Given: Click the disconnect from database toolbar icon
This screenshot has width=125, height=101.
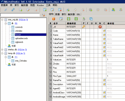Looking at the screenshot, I should point(13,10).
